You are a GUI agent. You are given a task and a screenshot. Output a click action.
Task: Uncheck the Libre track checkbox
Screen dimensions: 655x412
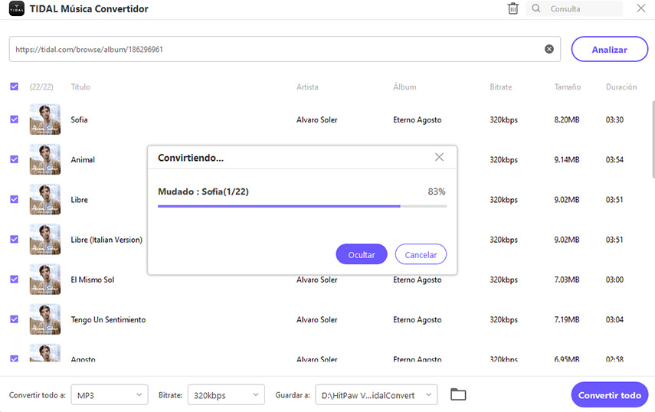(x=15, y=200)
